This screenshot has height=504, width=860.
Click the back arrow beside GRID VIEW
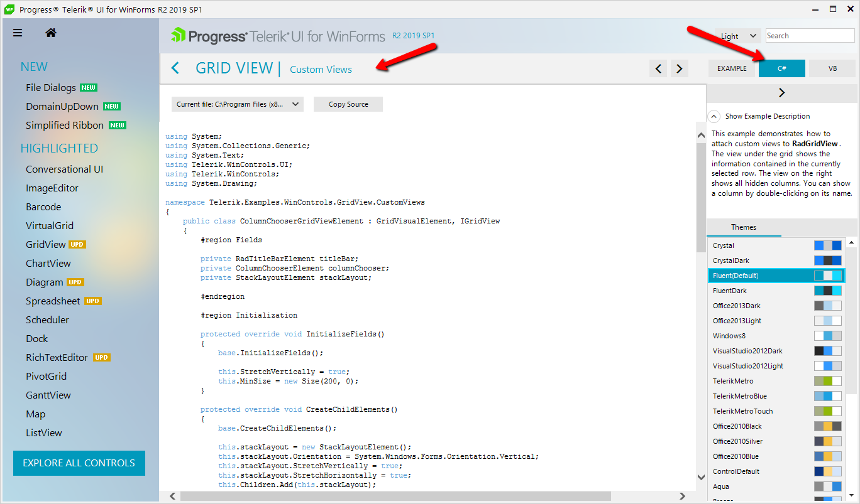(175, 68)
